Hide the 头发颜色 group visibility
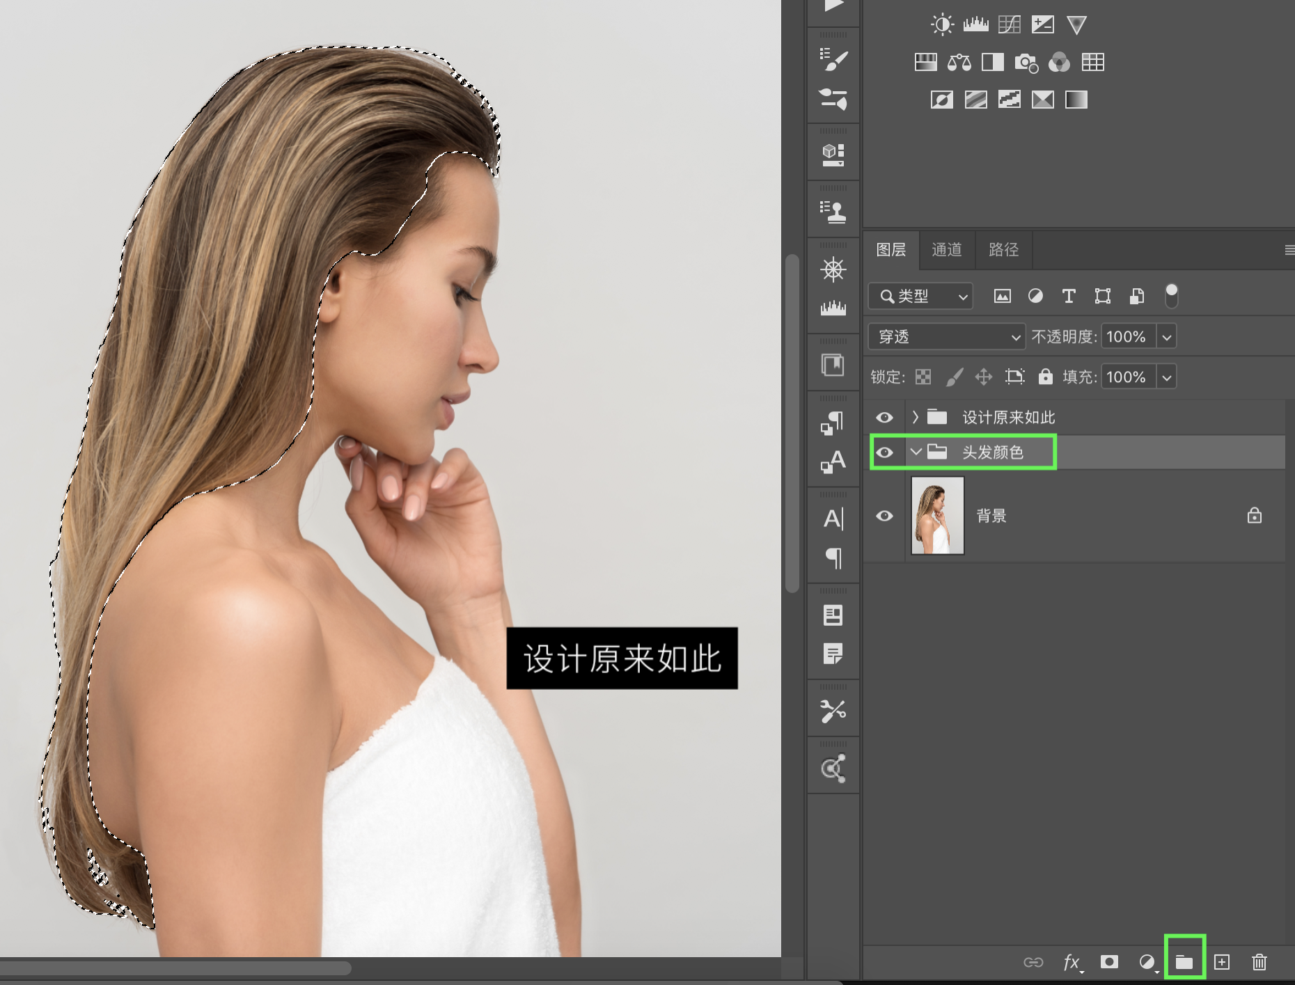This screenshot has width=1295, height=985. (x=884, y=452)
